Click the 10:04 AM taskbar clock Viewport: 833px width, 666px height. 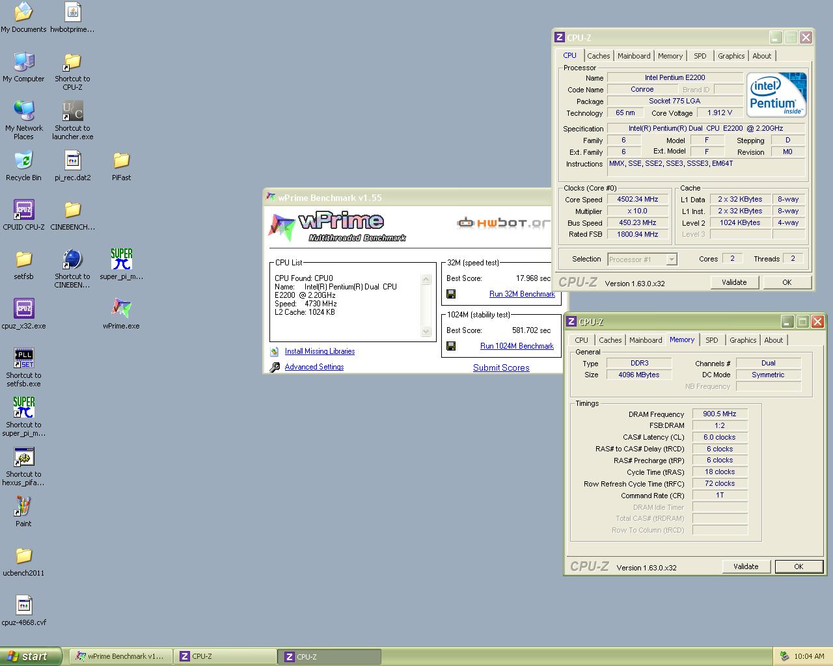coord(809,656)
